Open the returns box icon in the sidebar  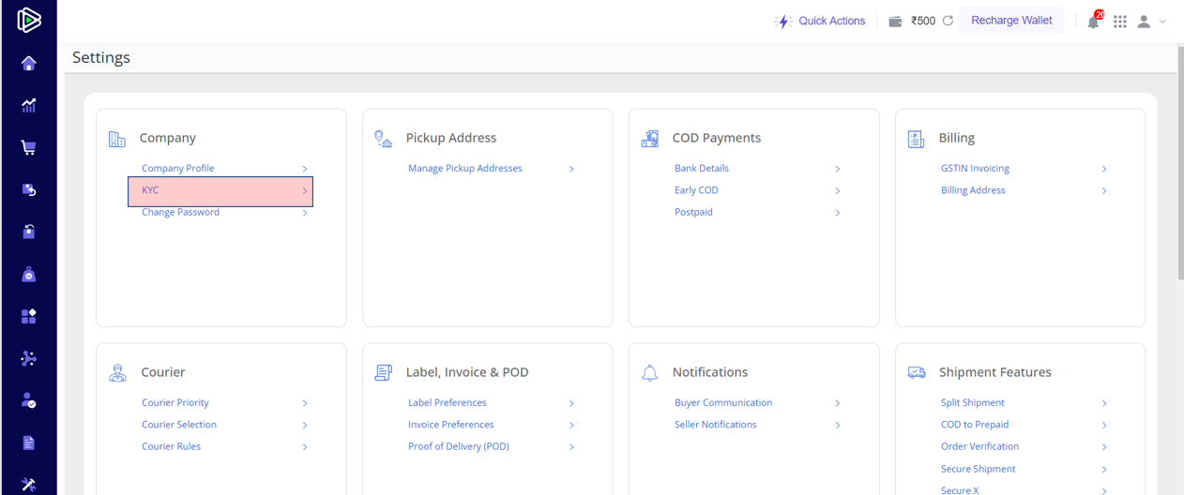tap(28, 190)
